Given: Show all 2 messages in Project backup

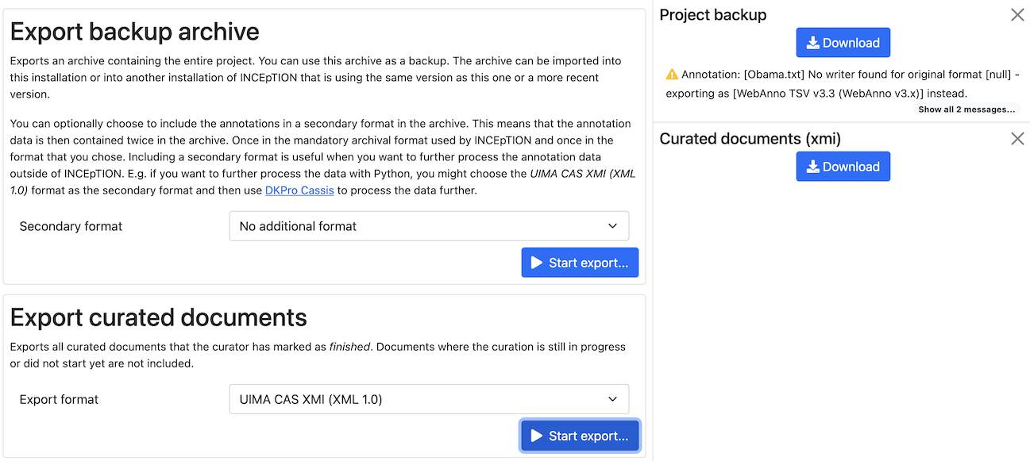Looking at the screenshot, I should tap(966, 109).
